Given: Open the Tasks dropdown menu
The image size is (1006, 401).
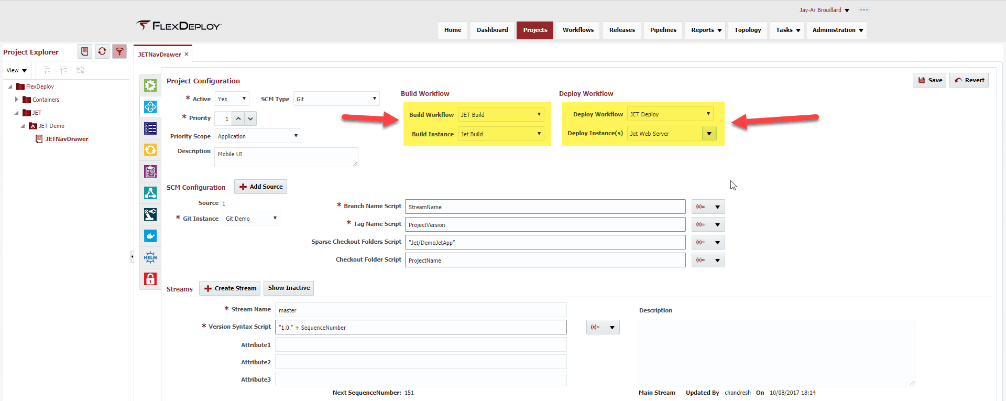Looking at the screenshot, I should [x=788, y=30].
